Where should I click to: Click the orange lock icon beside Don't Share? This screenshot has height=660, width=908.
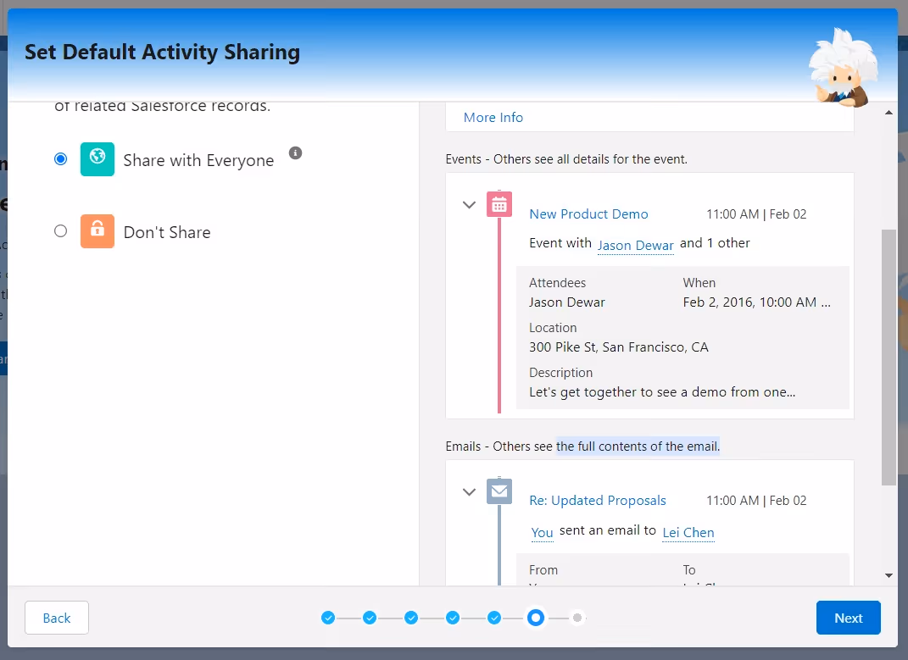(x=97, y=230)
